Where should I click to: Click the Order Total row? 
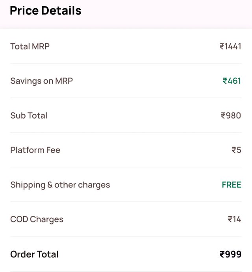tap(126, 254)
